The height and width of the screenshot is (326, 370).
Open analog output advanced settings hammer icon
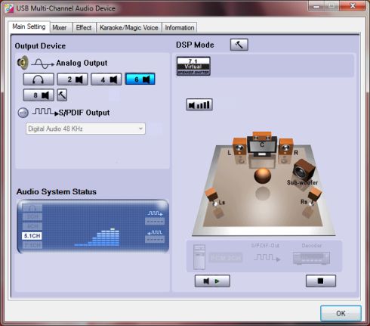click(x=62, y=95)
